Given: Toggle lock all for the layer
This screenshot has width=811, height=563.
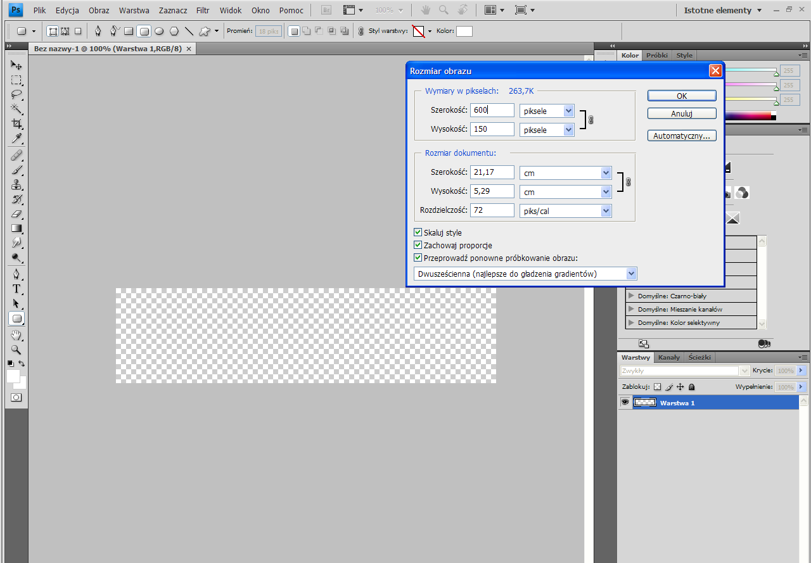Looking at the screenshot, I should pyautogui.click(x=691, y=386).
